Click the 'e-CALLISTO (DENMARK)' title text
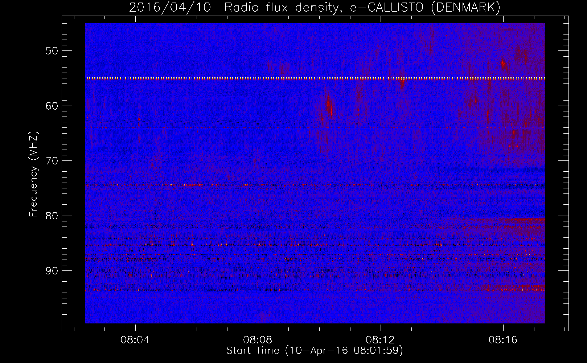This screenshot has width=587, height=363. 425,8
